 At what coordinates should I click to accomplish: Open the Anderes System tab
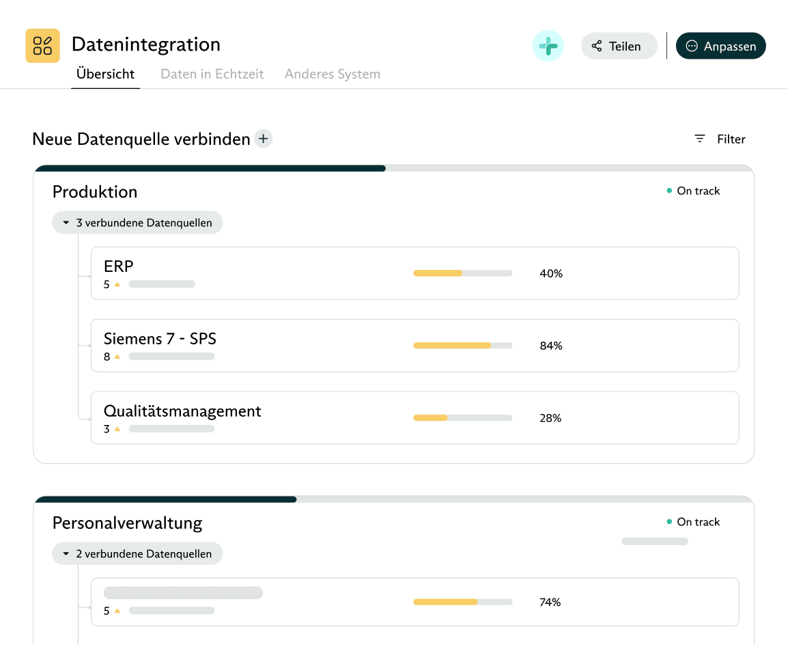pyautogui.click(x=332, y=74)
